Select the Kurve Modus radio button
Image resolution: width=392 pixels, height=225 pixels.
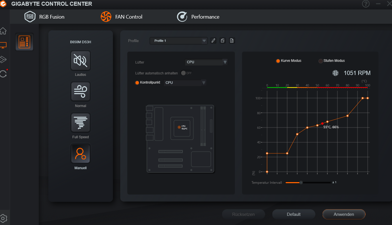(278, 61)
